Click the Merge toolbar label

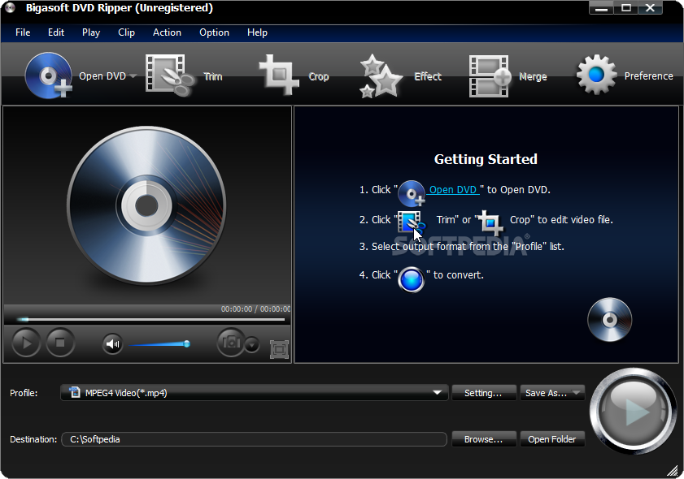(533, 76)
